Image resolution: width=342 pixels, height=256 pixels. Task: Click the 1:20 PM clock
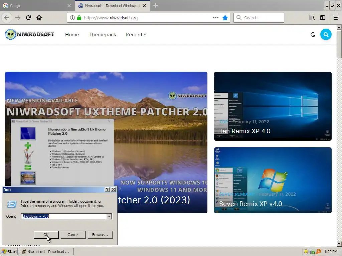pos(331,252)
